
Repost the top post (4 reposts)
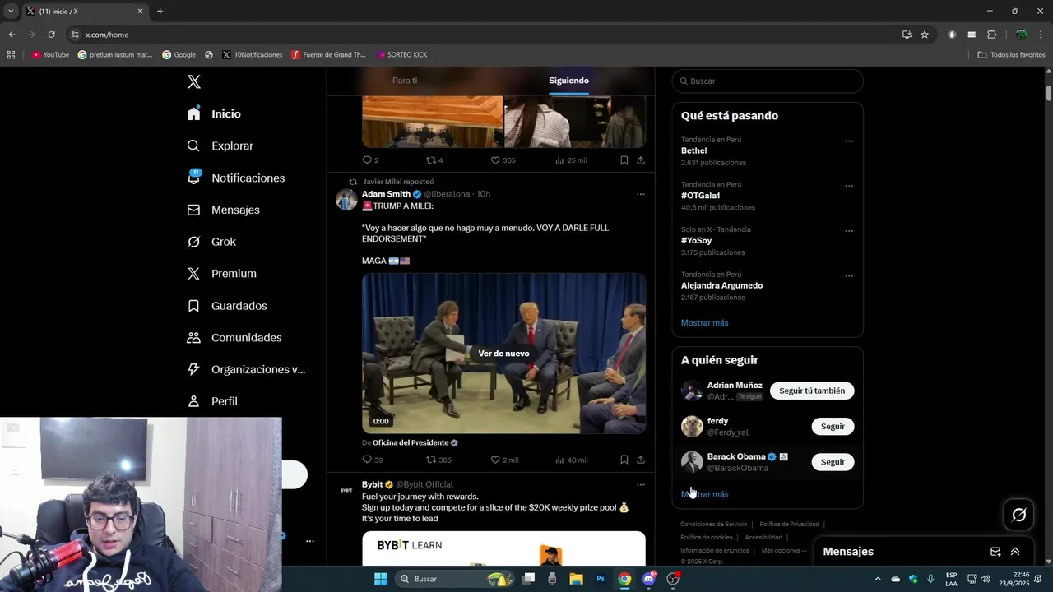pyautogui.click(x=434, y=160)
